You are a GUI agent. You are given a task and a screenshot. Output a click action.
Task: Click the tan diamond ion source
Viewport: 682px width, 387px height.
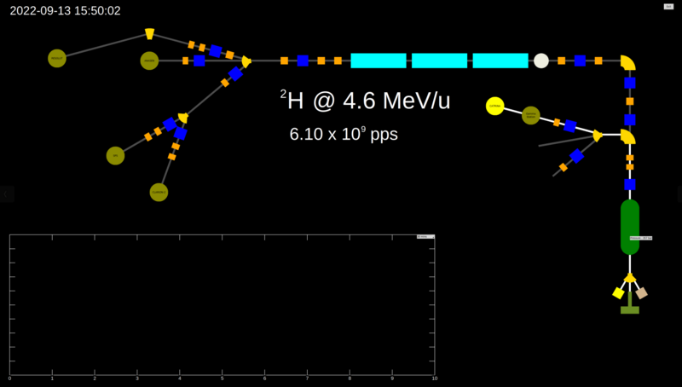(x=642, y=293)
